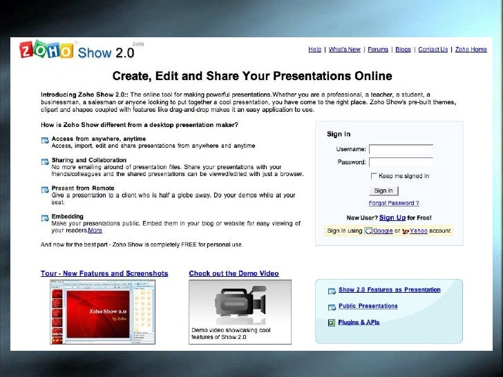Open the Blogs link

pyautogui.click(x=403, y=50)
